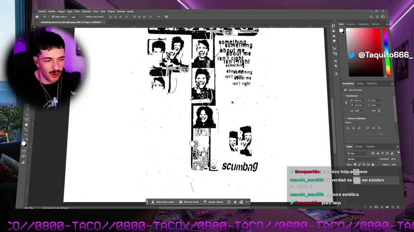Open the Character panel icon
This screenshot has height=232, width=414.
point(336,61)
